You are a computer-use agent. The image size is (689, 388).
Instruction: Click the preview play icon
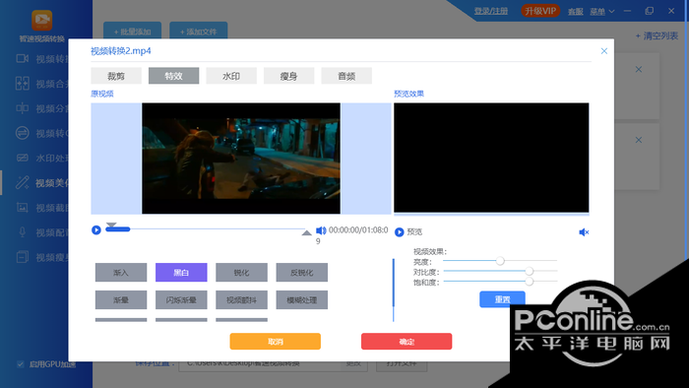(x=399, y=232)
